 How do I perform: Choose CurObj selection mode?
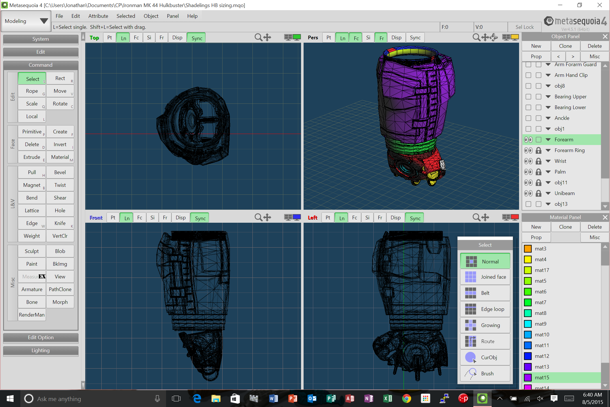[x=485, y=358]
